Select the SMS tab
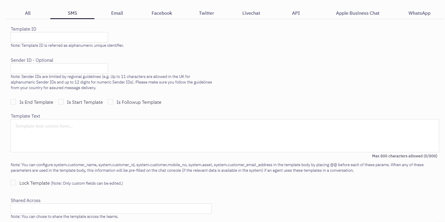Image resolution: width=445 pixels, height=222 pixels. (x=72, y=13)
